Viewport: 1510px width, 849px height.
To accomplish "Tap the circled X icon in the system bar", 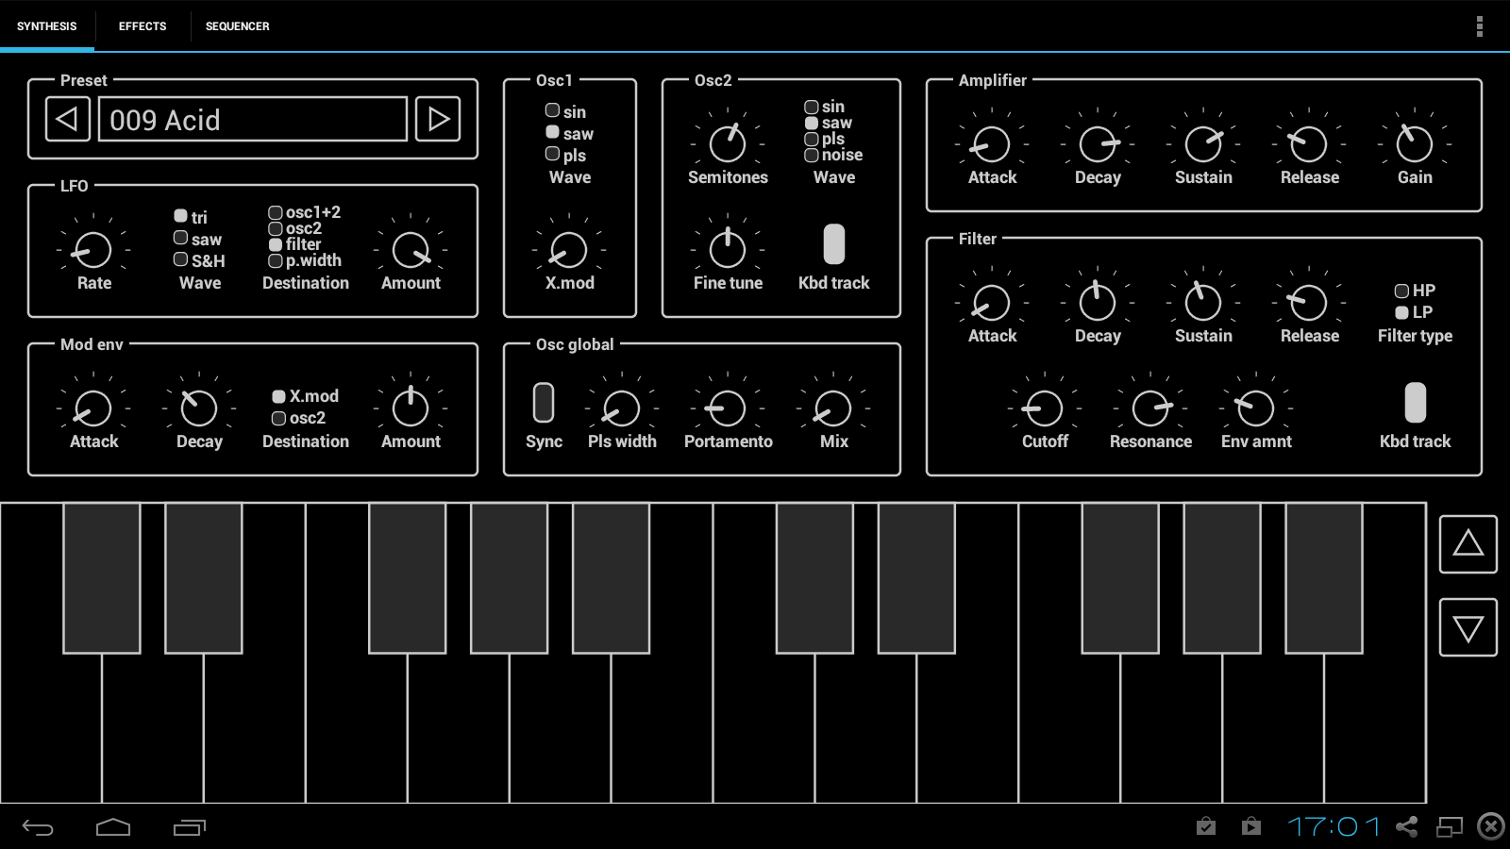I will 1491,827.
